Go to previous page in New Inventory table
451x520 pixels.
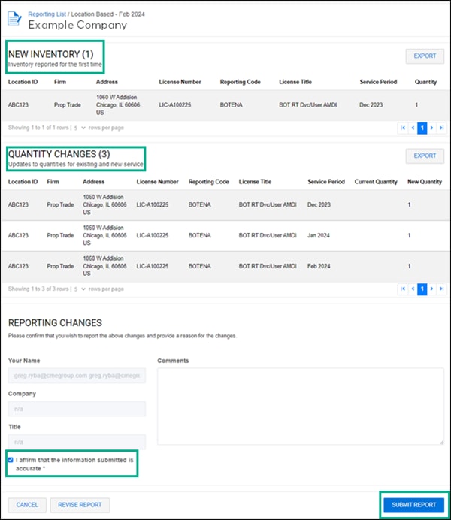click(413, 128)
